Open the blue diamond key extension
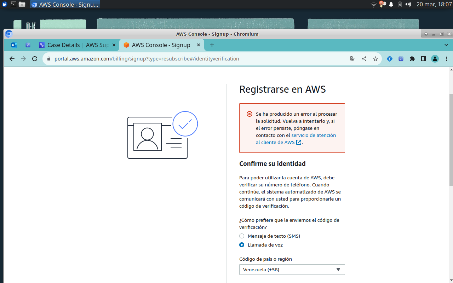Viewport: 453px width, 283px height. tap(390, 59)
